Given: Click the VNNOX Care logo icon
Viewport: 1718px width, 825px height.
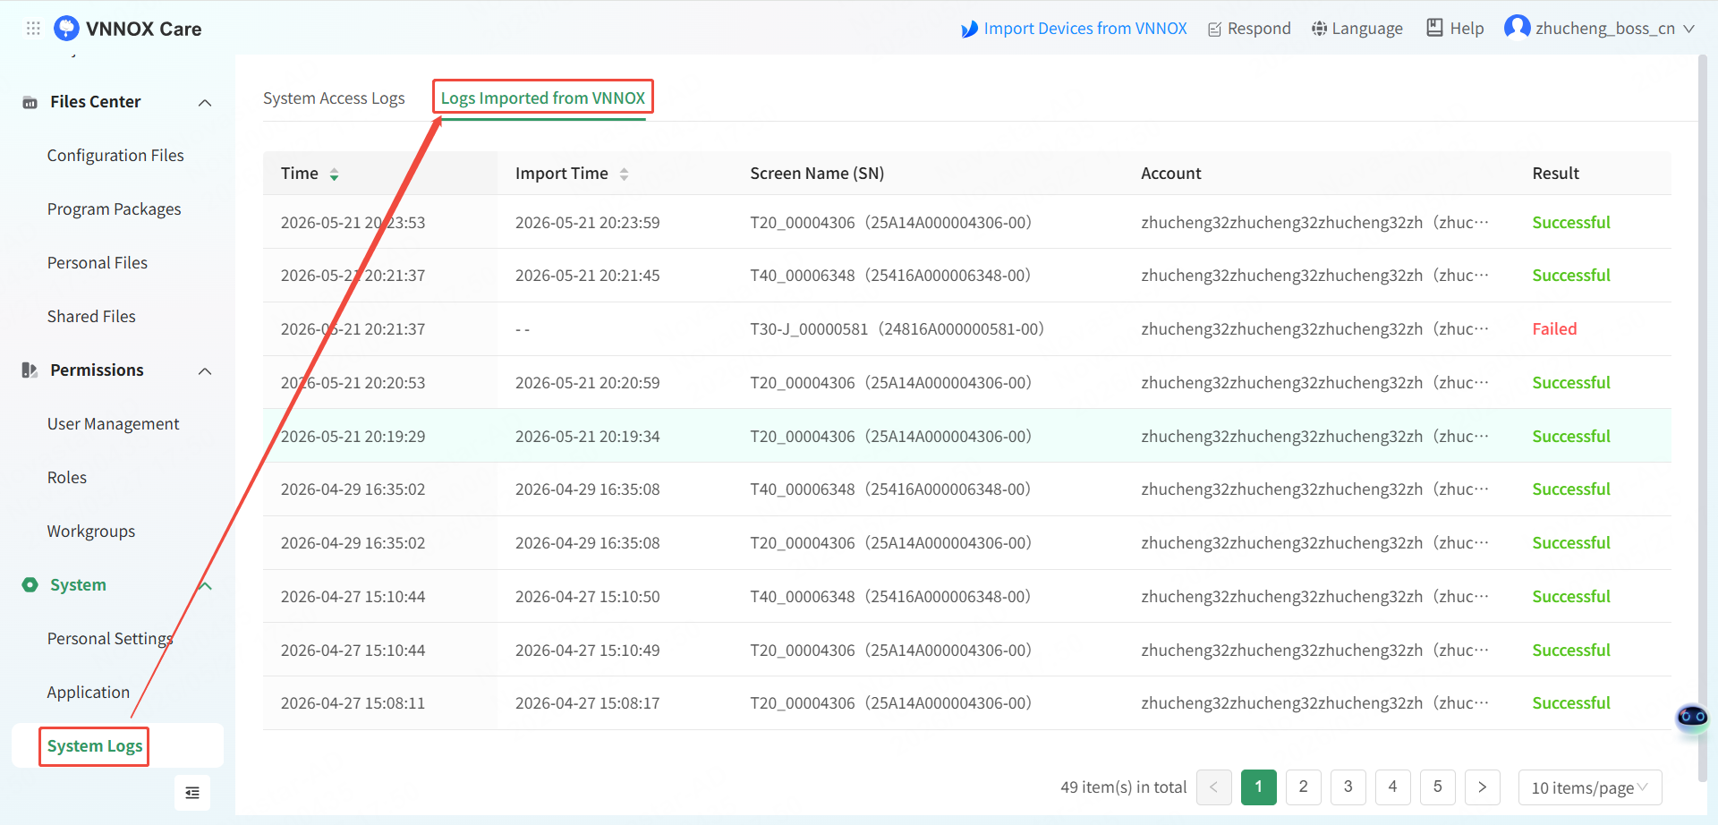Looking at the screenshot, I should [66, 29].
